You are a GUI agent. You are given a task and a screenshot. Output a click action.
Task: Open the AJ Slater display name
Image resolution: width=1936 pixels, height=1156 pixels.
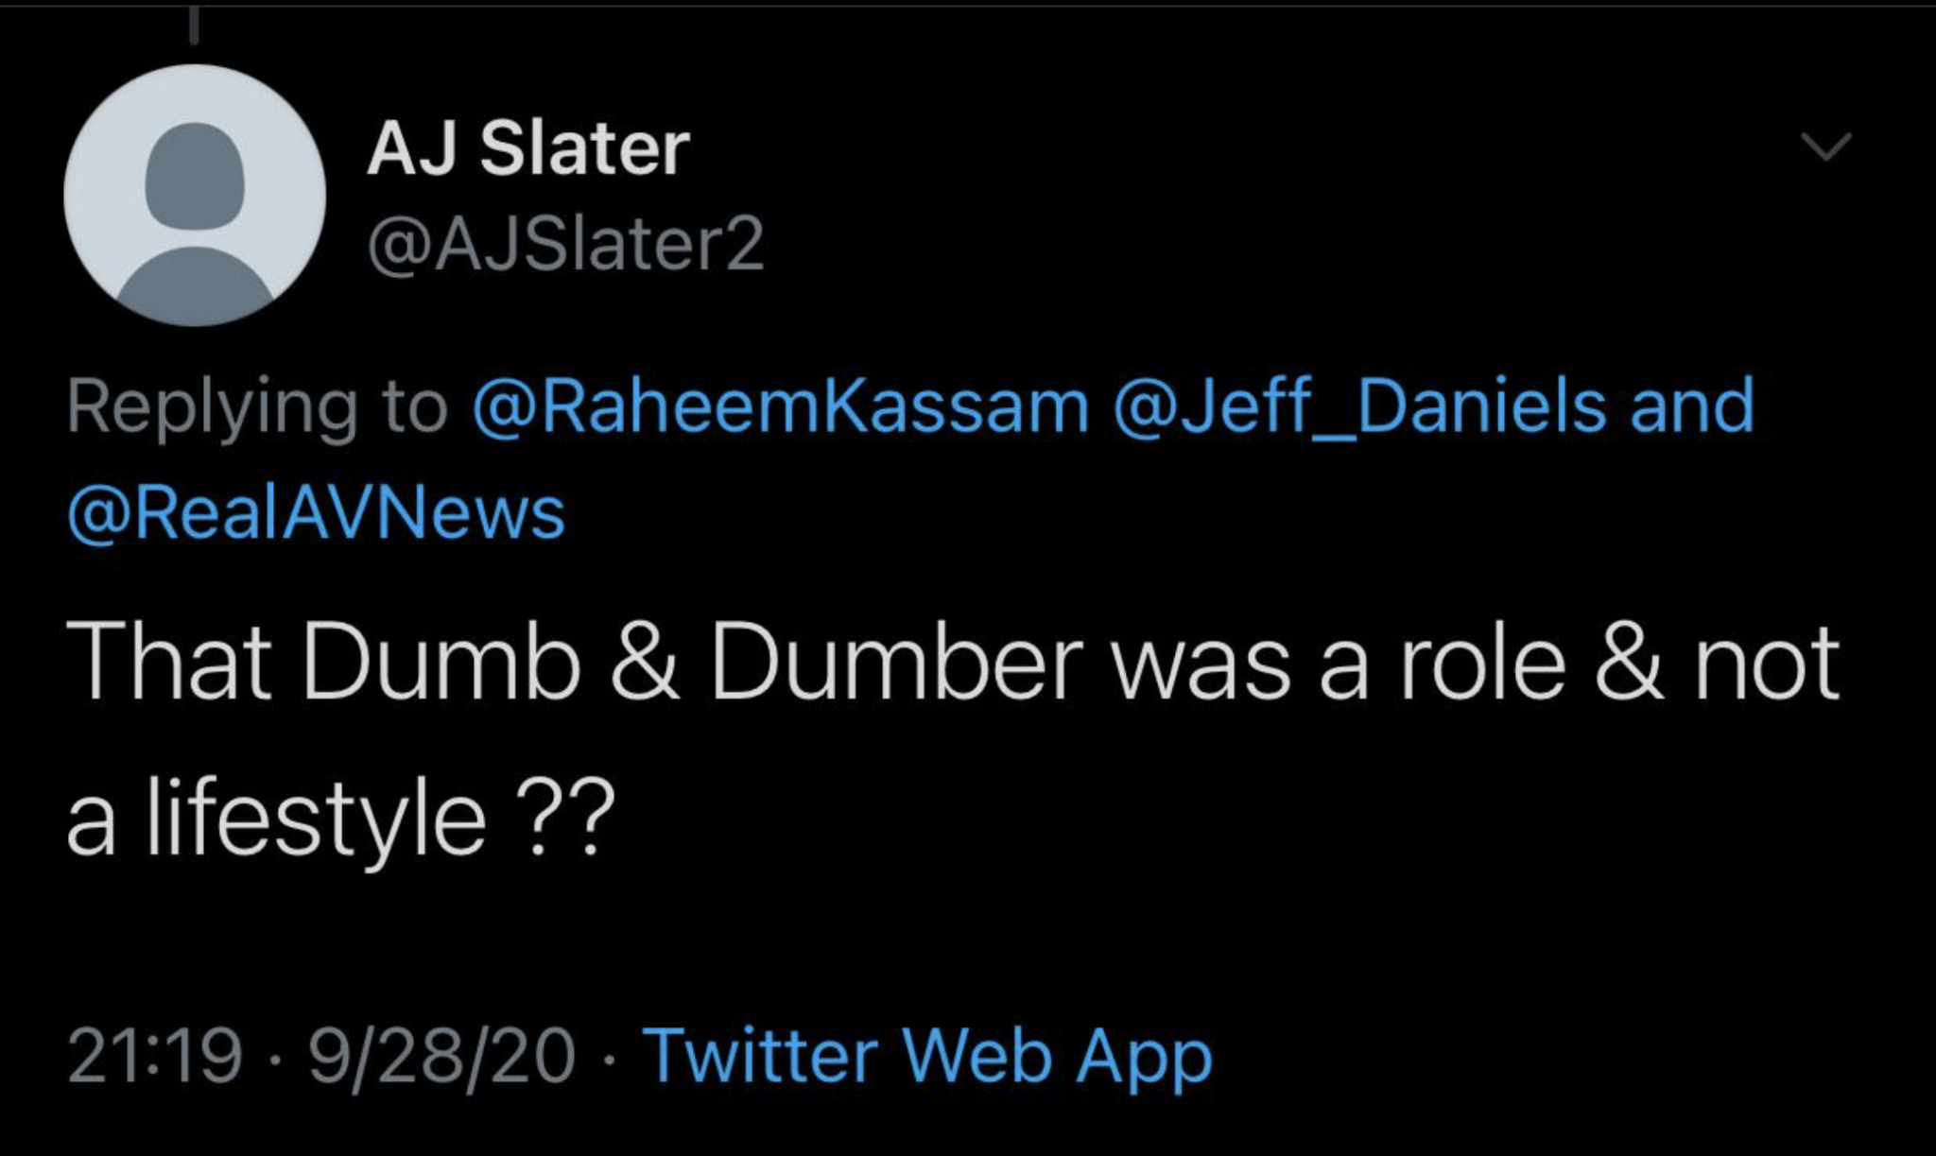click(528, 149)
